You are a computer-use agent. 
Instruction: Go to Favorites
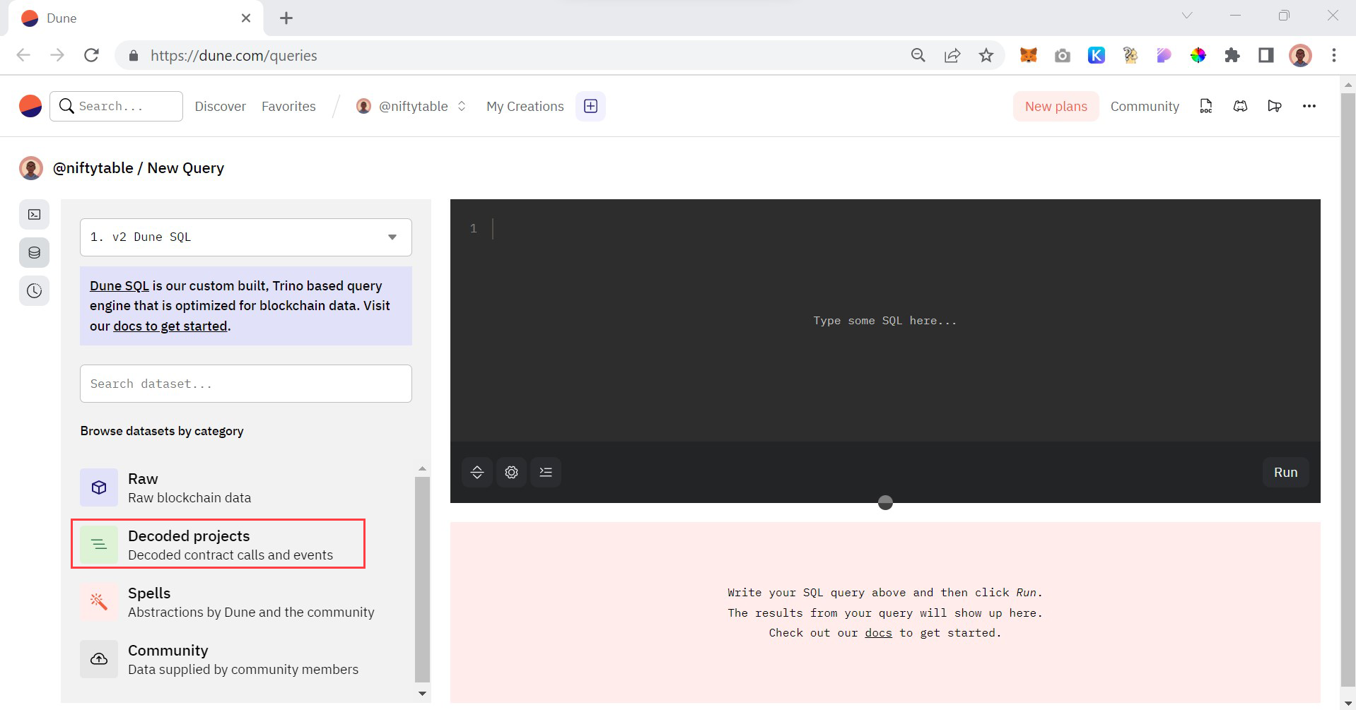coord(288,106)
